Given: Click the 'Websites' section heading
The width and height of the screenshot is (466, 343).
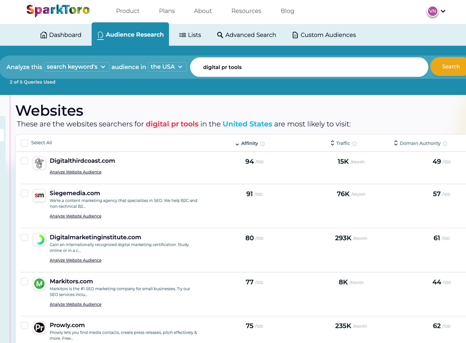Looking at the screenshot, I should tap(49, 110).
